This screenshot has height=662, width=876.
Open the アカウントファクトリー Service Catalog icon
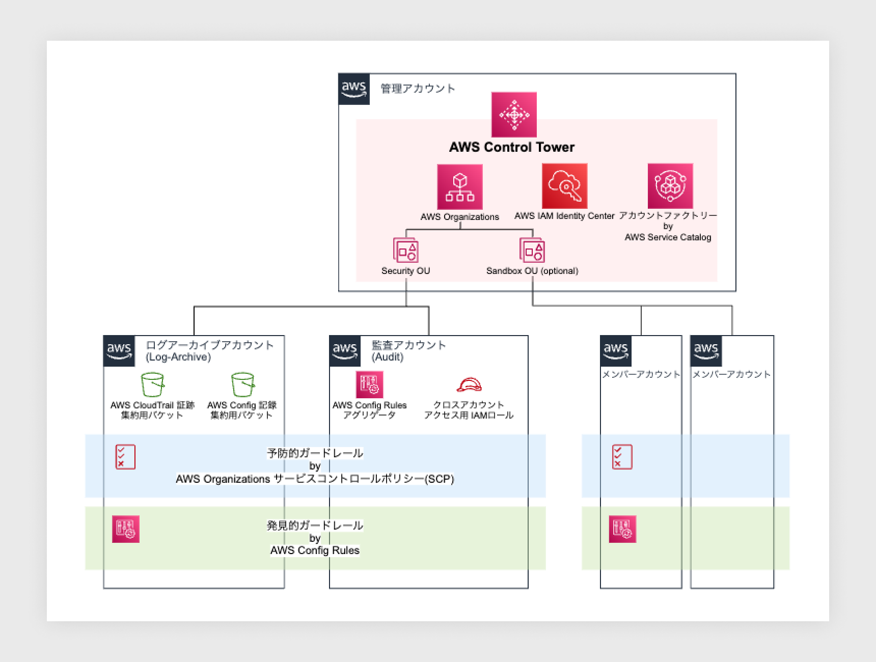tap(671, 186)
